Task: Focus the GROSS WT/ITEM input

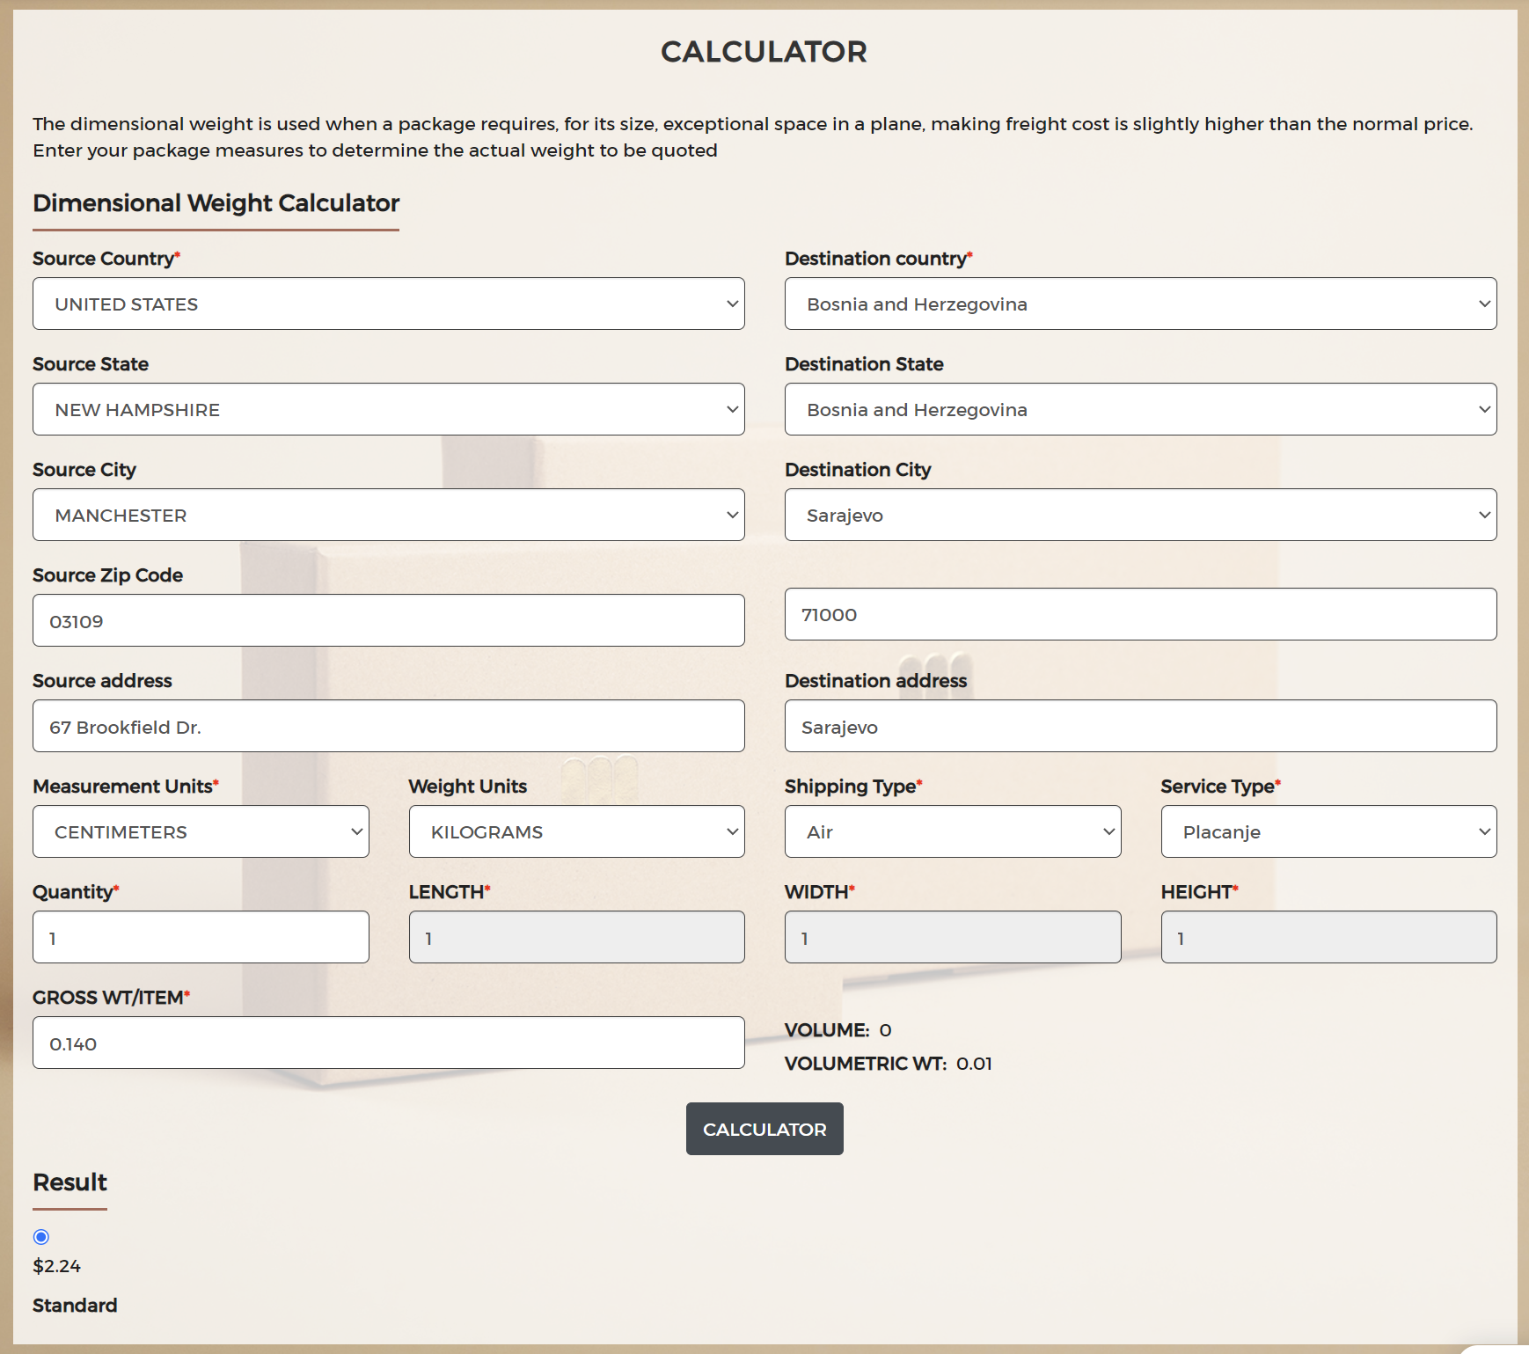Action: 389,1043
